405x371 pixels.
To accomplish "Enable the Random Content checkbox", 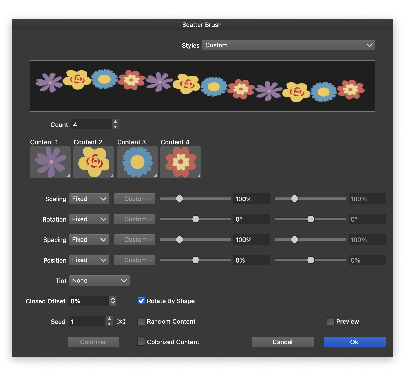I will [141, 321].
